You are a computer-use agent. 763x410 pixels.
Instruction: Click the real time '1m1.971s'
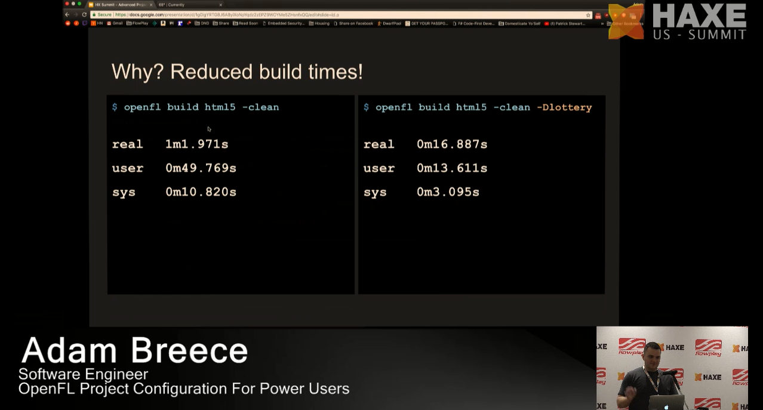coord(197,144)
